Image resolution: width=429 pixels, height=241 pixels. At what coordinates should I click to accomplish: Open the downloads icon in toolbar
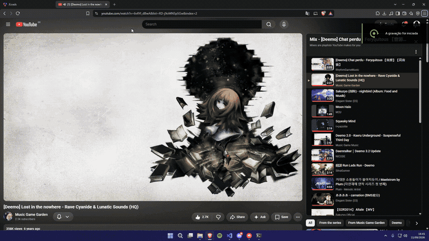coord(384,13)
